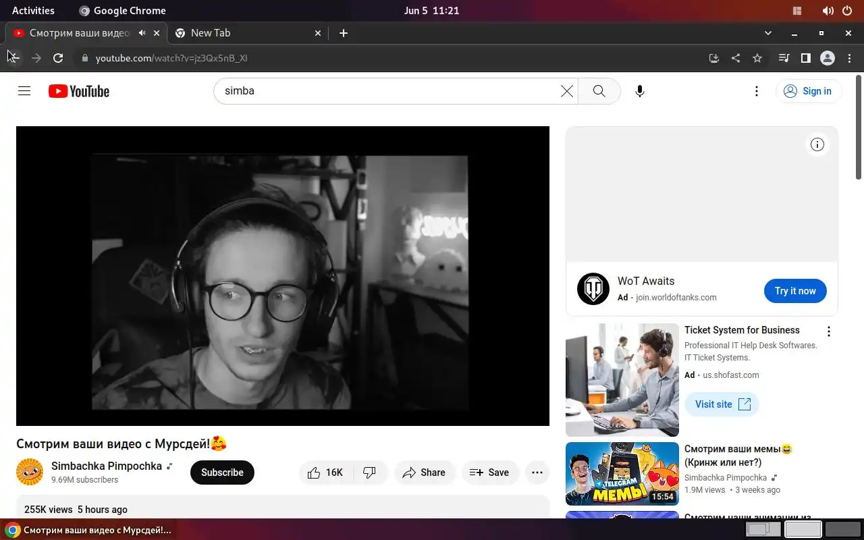This screenshot has width=864, height=540.
Task: Click the ad info icon
Action: [x=817, y=144]
